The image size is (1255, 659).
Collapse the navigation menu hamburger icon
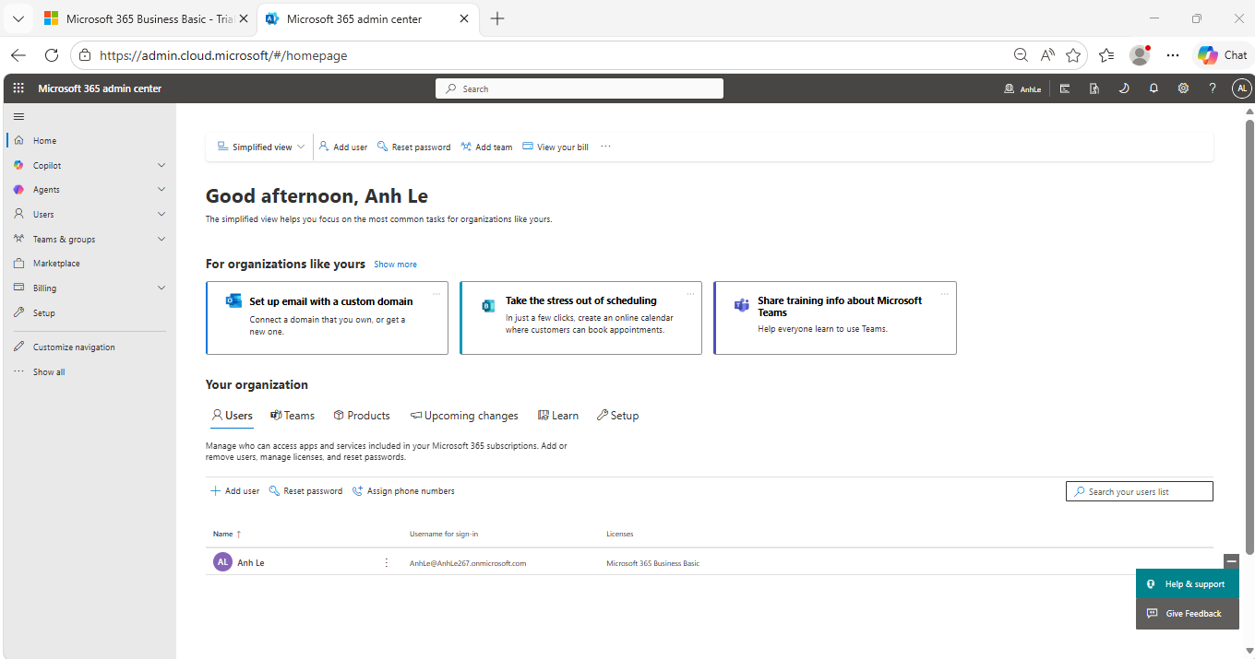point(18,116)
